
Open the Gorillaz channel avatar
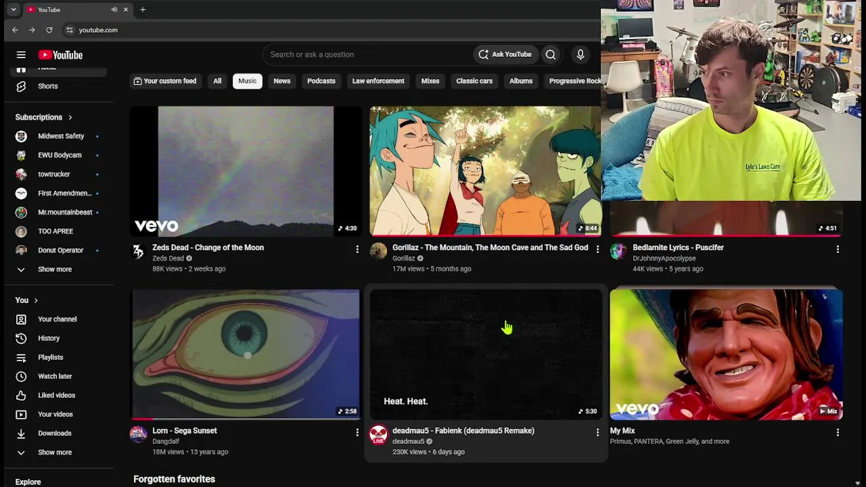378,252
